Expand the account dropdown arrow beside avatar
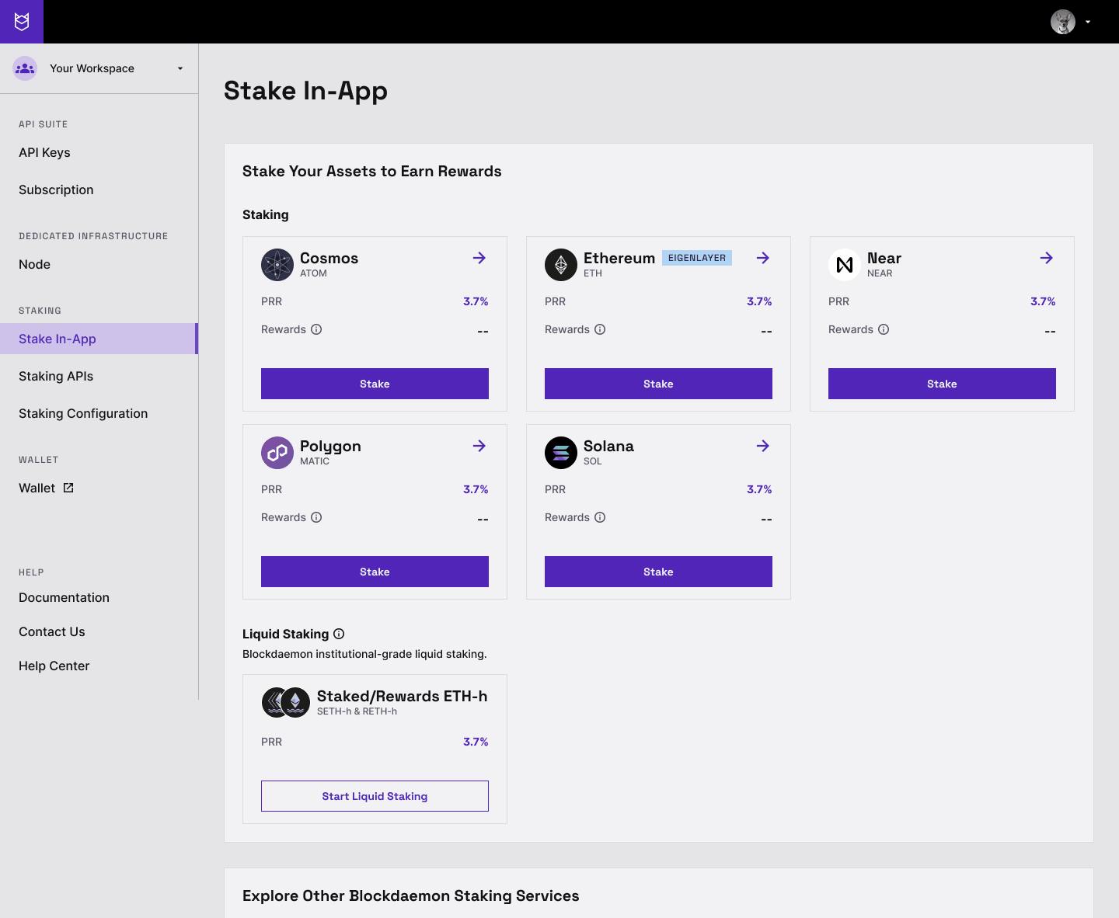This screenshot has width=1119, height=918. pyautogui.click(x=1088, y=22)
